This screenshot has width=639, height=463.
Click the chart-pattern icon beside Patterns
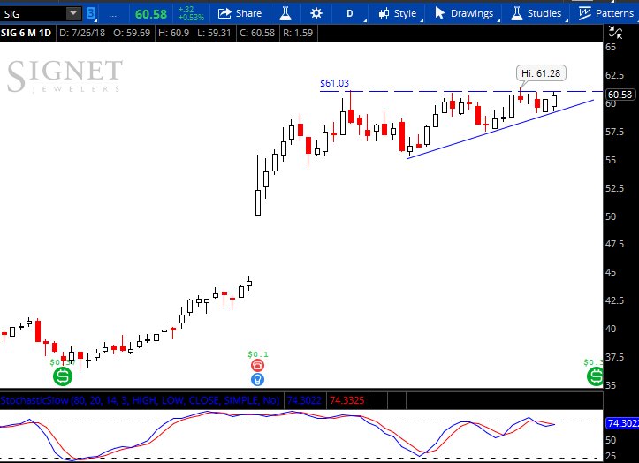[585, 13]
